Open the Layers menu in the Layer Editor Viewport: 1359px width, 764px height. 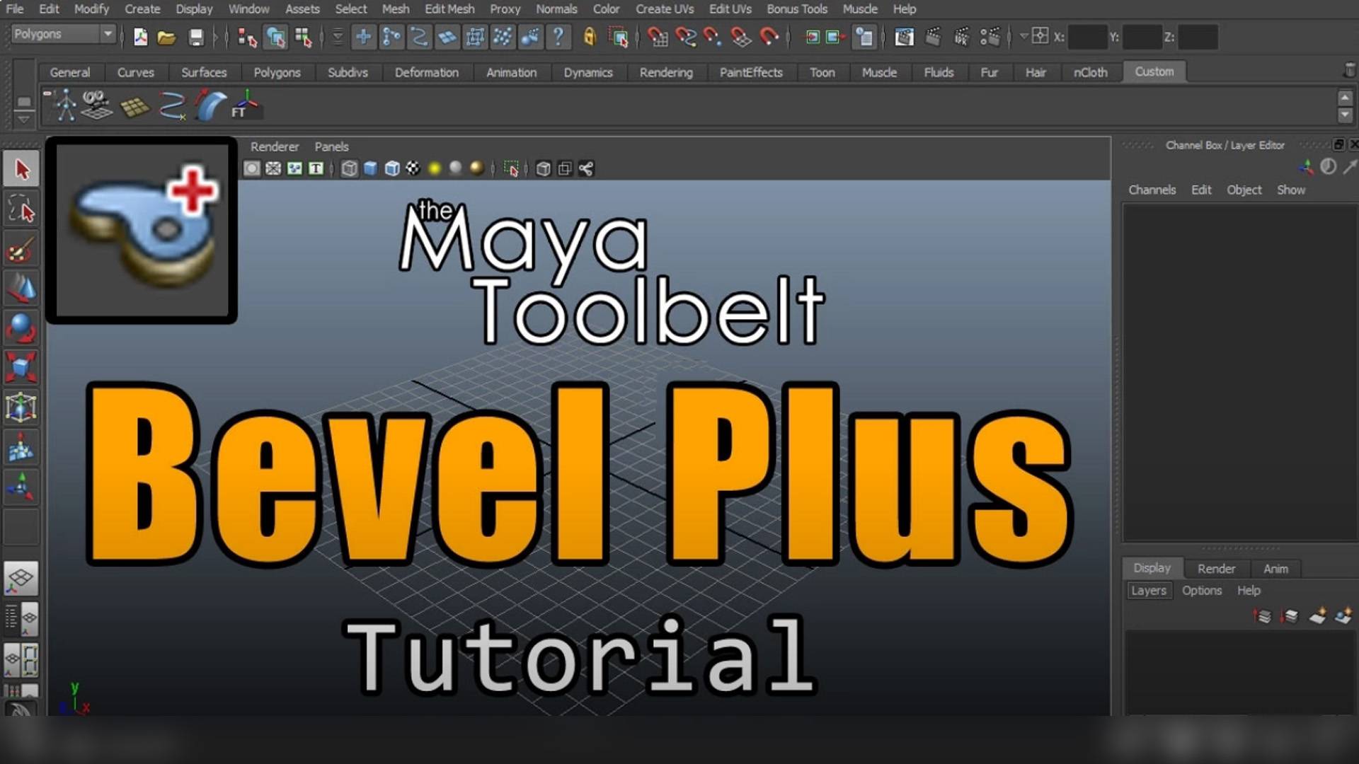coord(1148,590)
